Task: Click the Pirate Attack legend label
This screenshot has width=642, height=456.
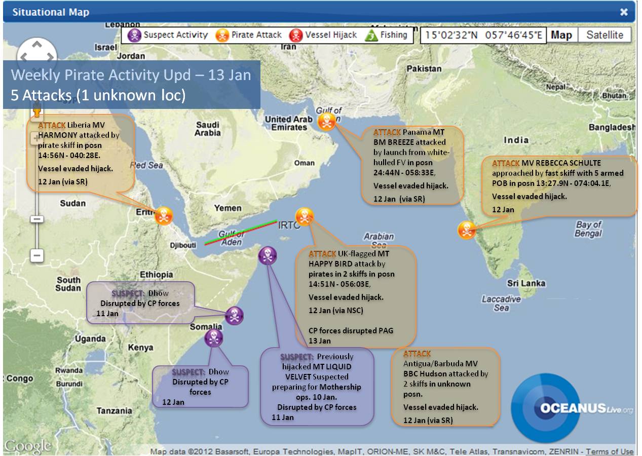Action: pyautogui.click(x=256, y=35)
